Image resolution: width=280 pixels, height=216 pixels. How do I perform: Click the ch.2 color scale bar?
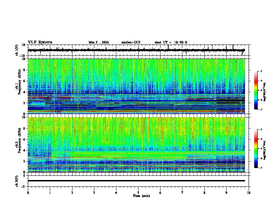click(256, 149)
